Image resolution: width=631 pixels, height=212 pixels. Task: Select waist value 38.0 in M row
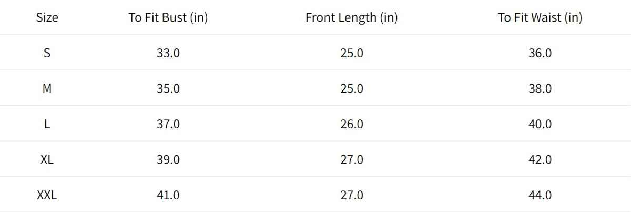540,88
